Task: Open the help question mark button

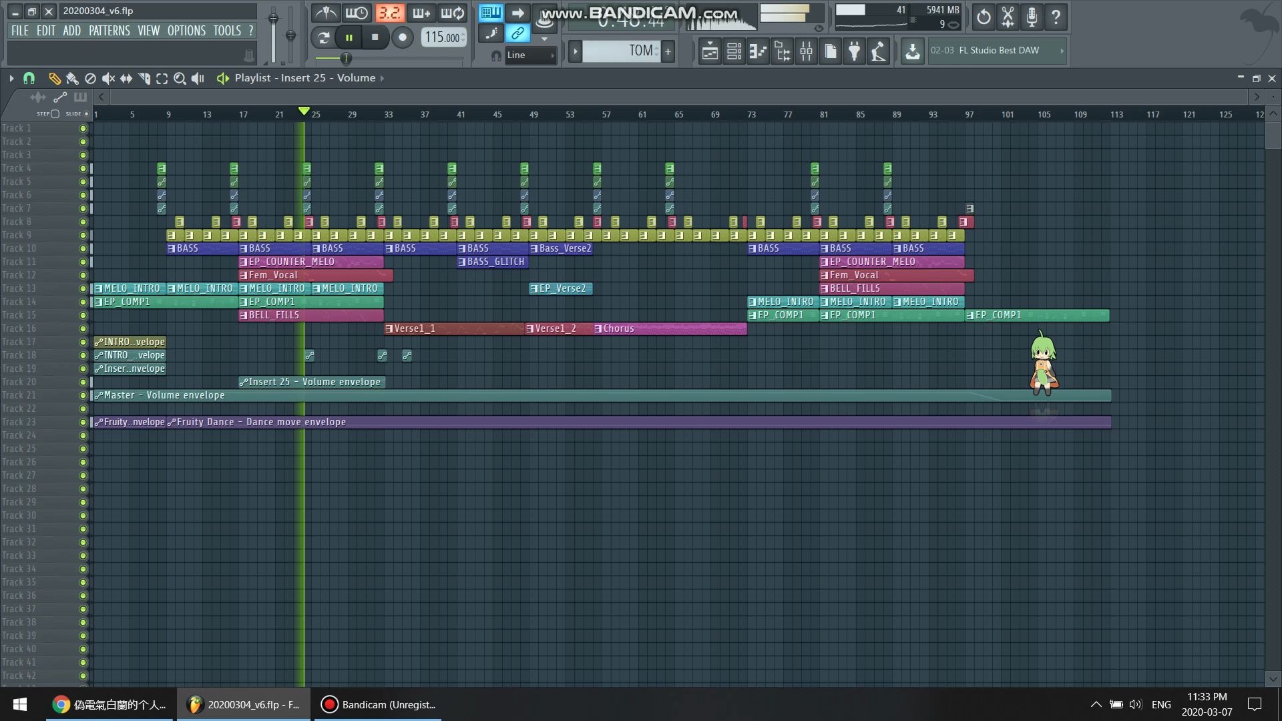Action: 1056,17
